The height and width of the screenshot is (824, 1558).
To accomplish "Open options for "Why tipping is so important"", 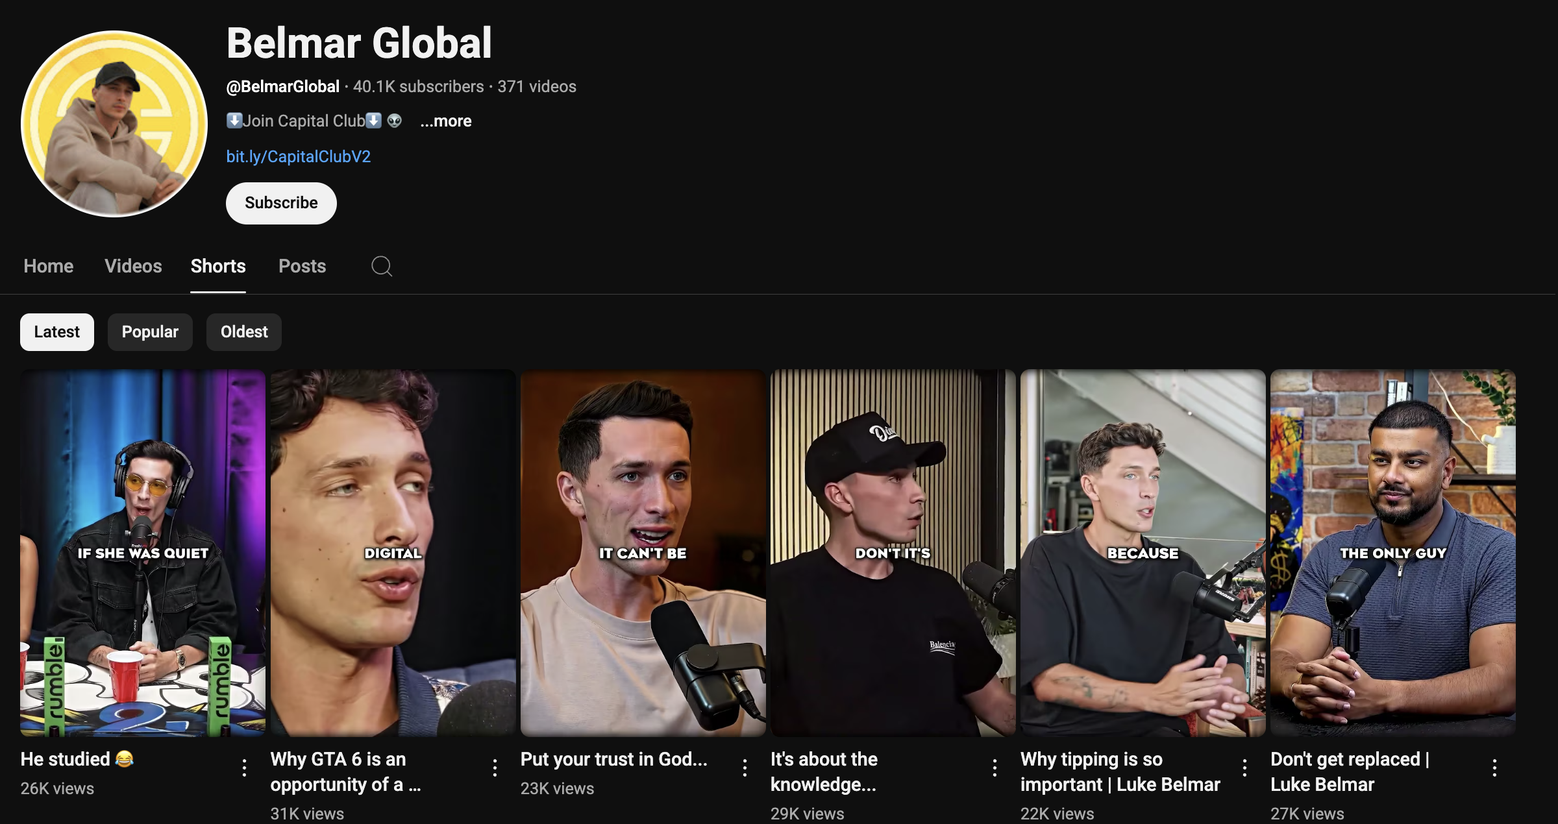I will [1244, 768].
